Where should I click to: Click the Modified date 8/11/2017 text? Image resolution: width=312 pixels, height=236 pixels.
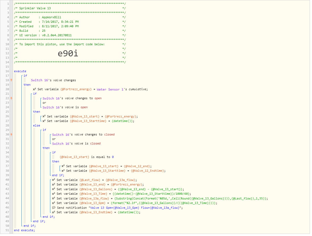point(60,26)
